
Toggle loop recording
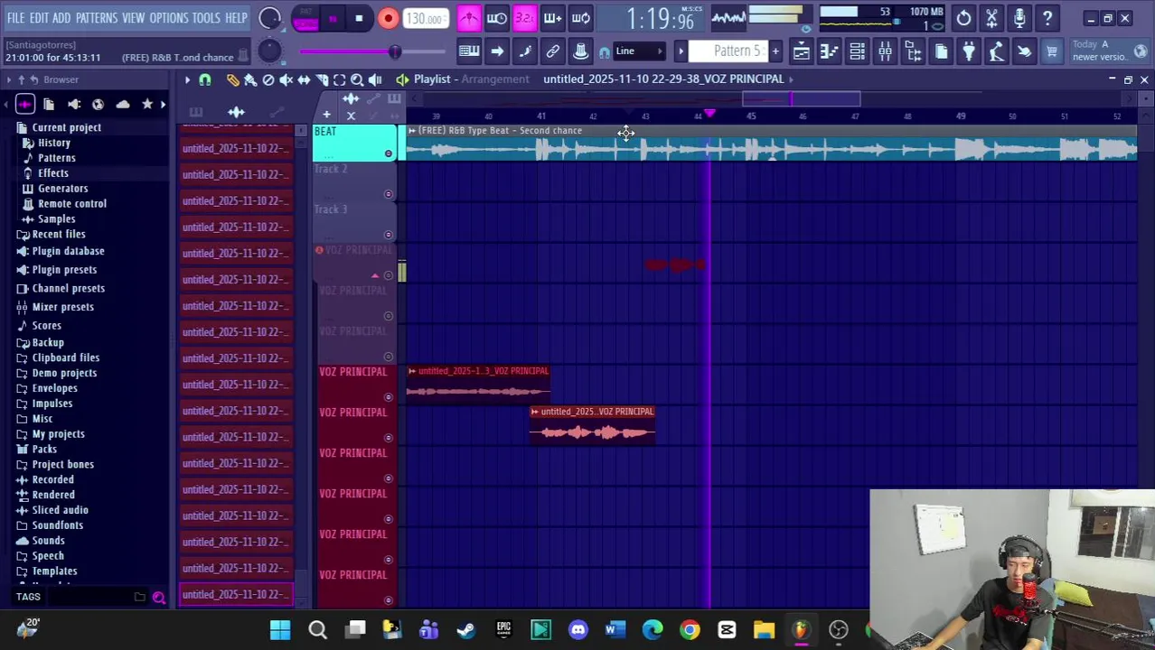click(x=581, y=18)
